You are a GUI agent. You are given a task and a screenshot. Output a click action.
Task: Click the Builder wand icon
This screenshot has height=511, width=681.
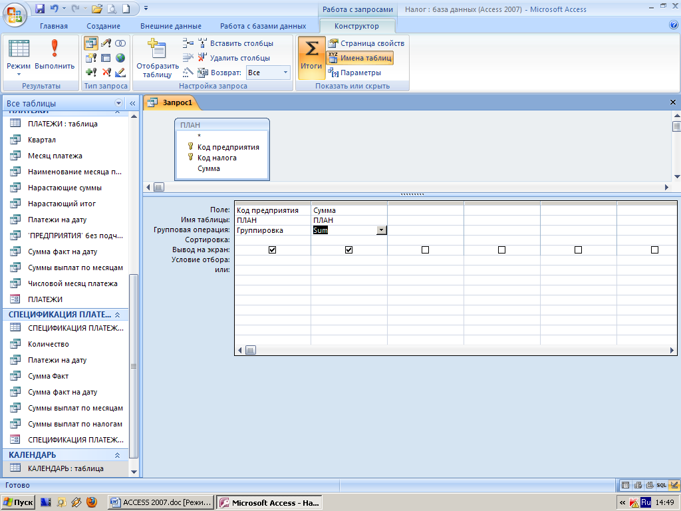[188, 72]
